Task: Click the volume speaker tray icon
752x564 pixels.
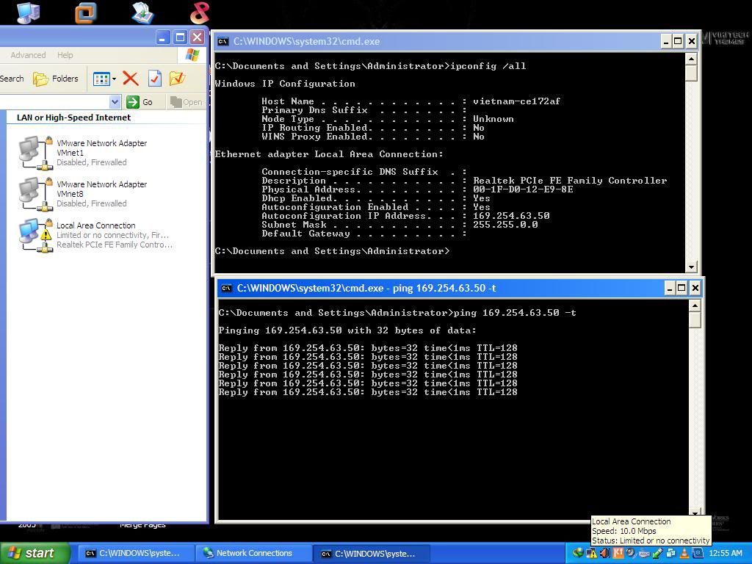Action: click(605, 553)
